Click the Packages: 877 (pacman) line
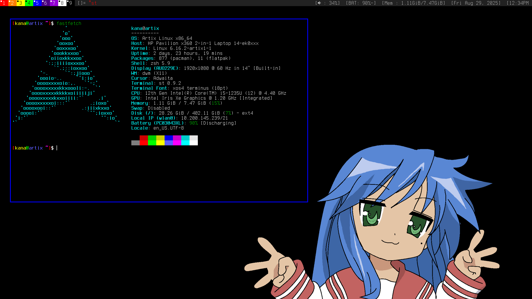Image resolution: width=532 pixels, height=299 pixels. (181, 58)
